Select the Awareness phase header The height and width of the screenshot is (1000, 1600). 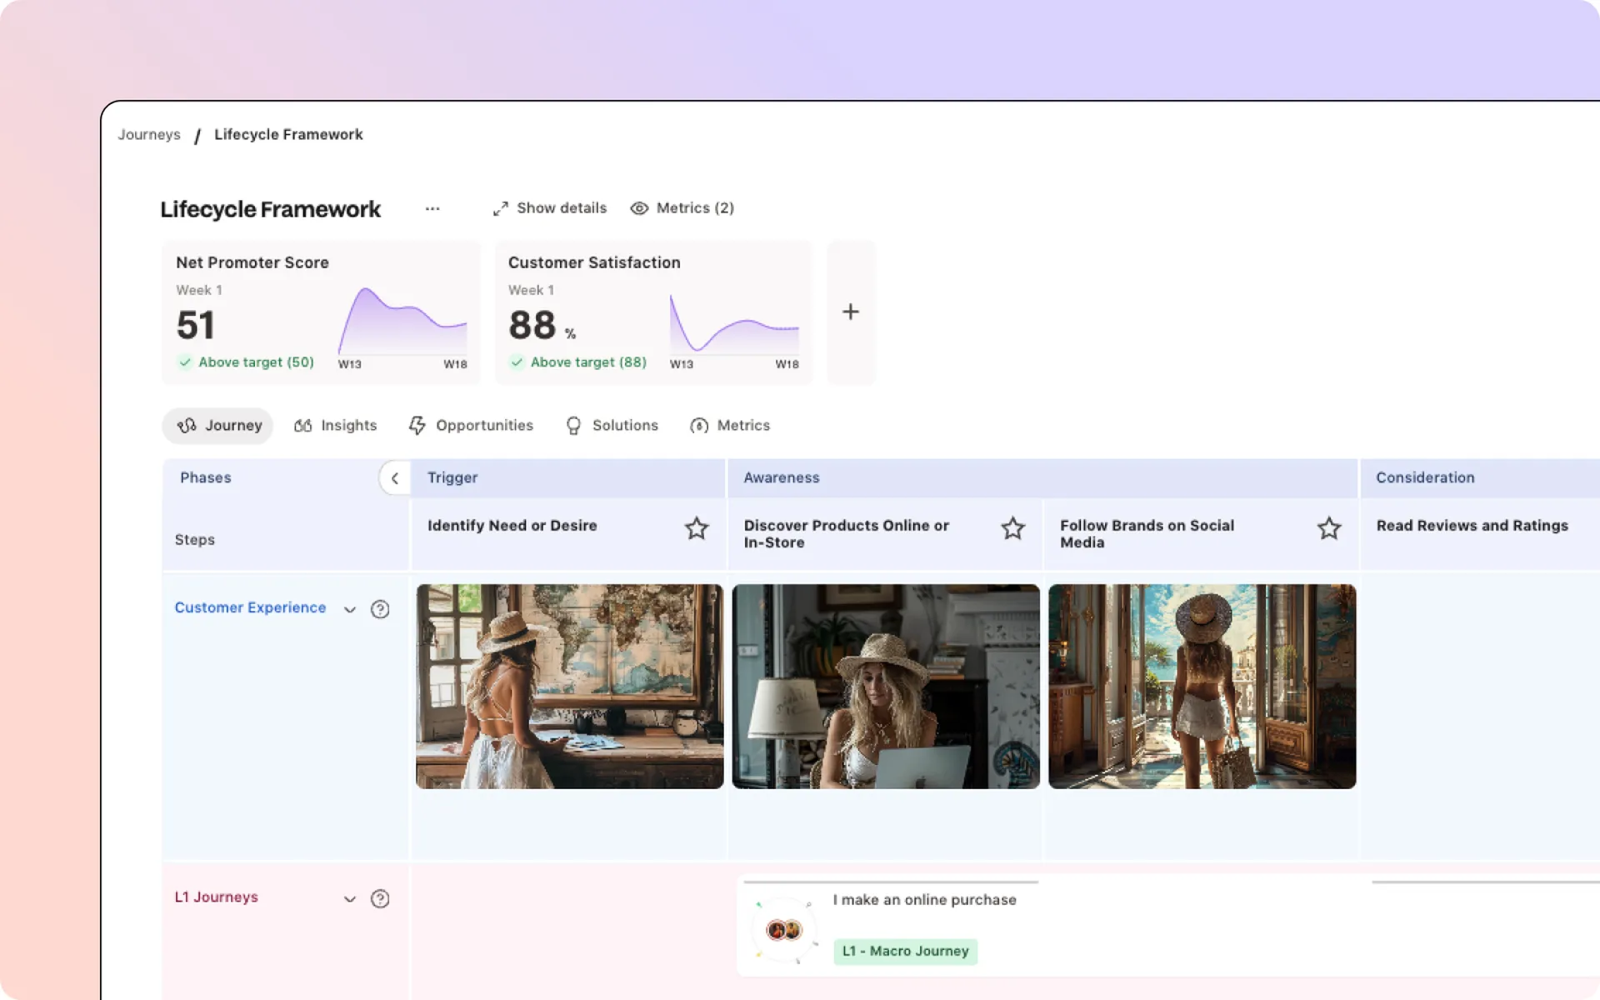click(x=1042, y=478)
